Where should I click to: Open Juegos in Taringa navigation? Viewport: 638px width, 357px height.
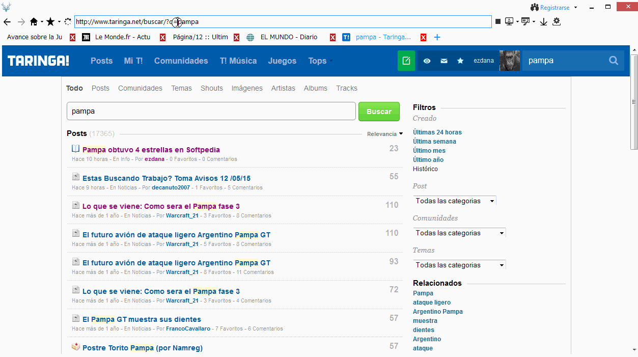pos(282,61)
